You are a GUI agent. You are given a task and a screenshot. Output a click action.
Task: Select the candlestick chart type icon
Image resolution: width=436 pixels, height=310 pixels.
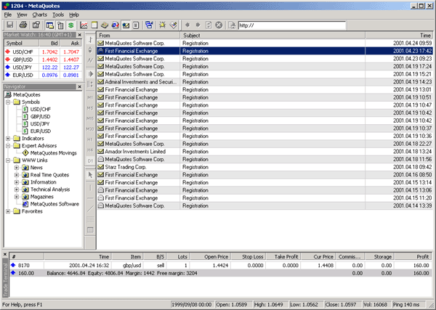click(90, 50)
